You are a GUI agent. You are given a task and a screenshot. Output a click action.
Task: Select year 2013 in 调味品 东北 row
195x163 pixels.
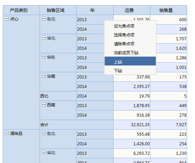95,134
